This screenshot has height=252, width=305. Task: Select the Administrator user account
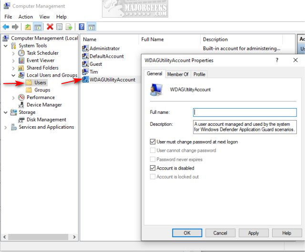[x=104, y=49]
